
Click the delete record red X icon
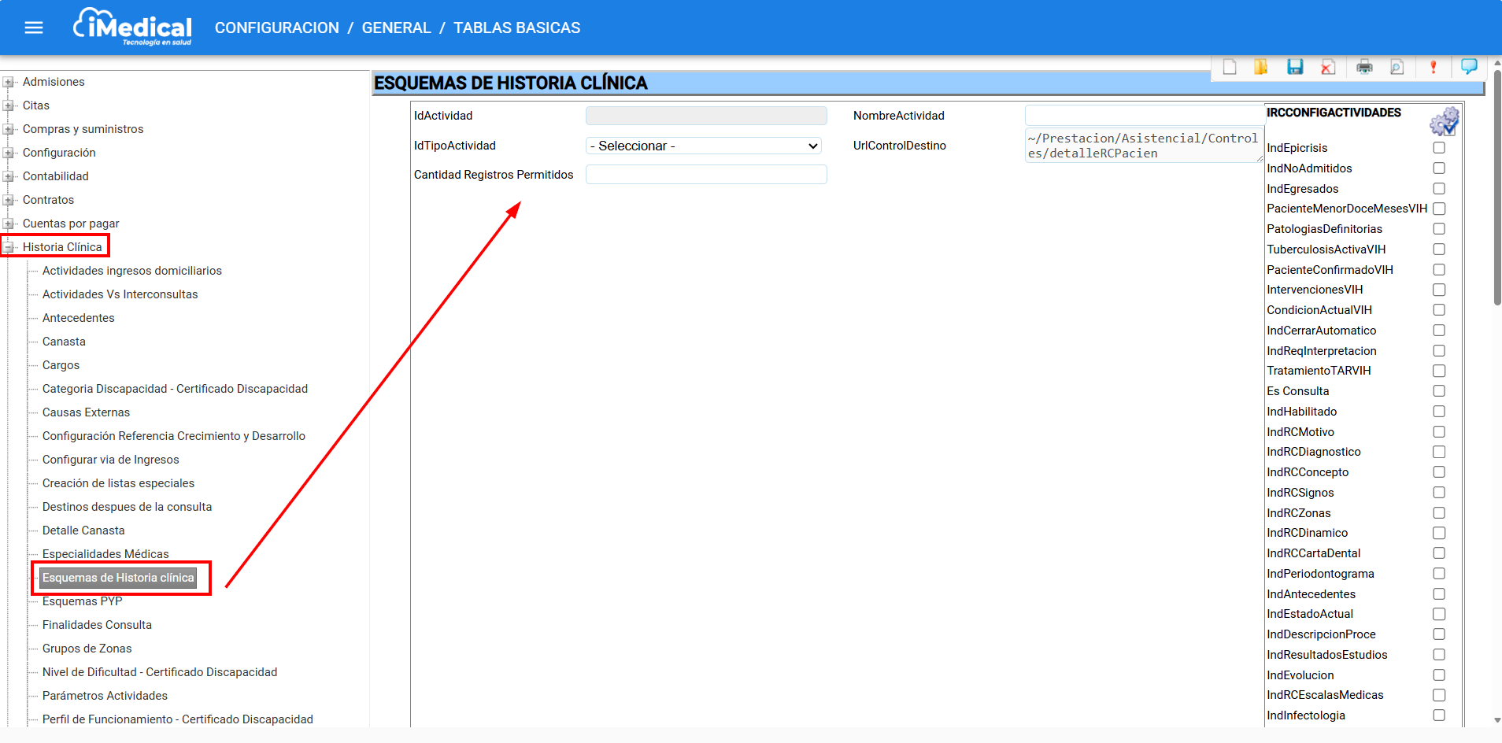(1328, 67)
